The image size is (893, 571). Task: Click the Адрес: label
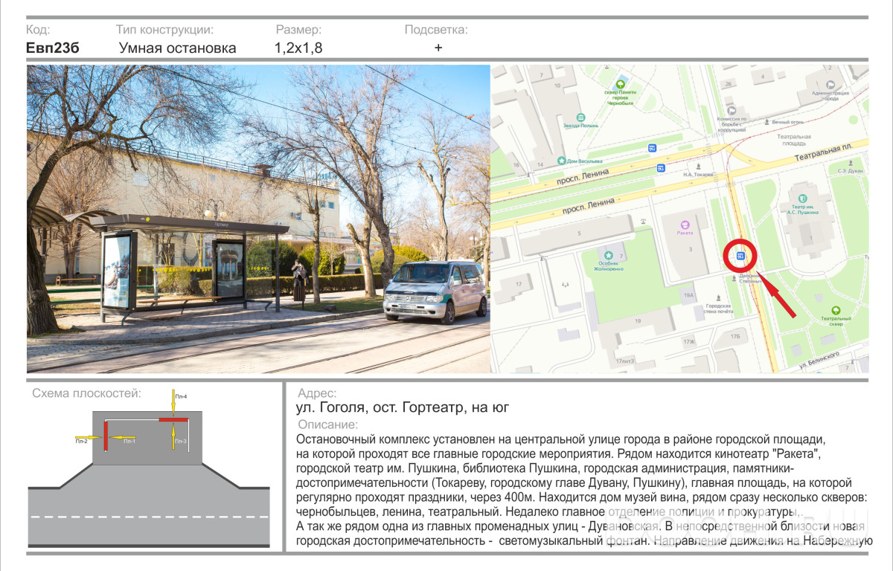tap(317, 393)
